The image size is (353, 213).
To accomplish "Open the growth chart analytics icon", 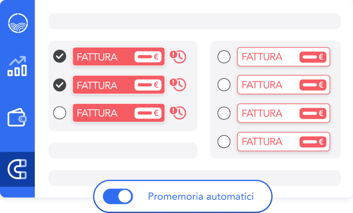I will (17, 66).
